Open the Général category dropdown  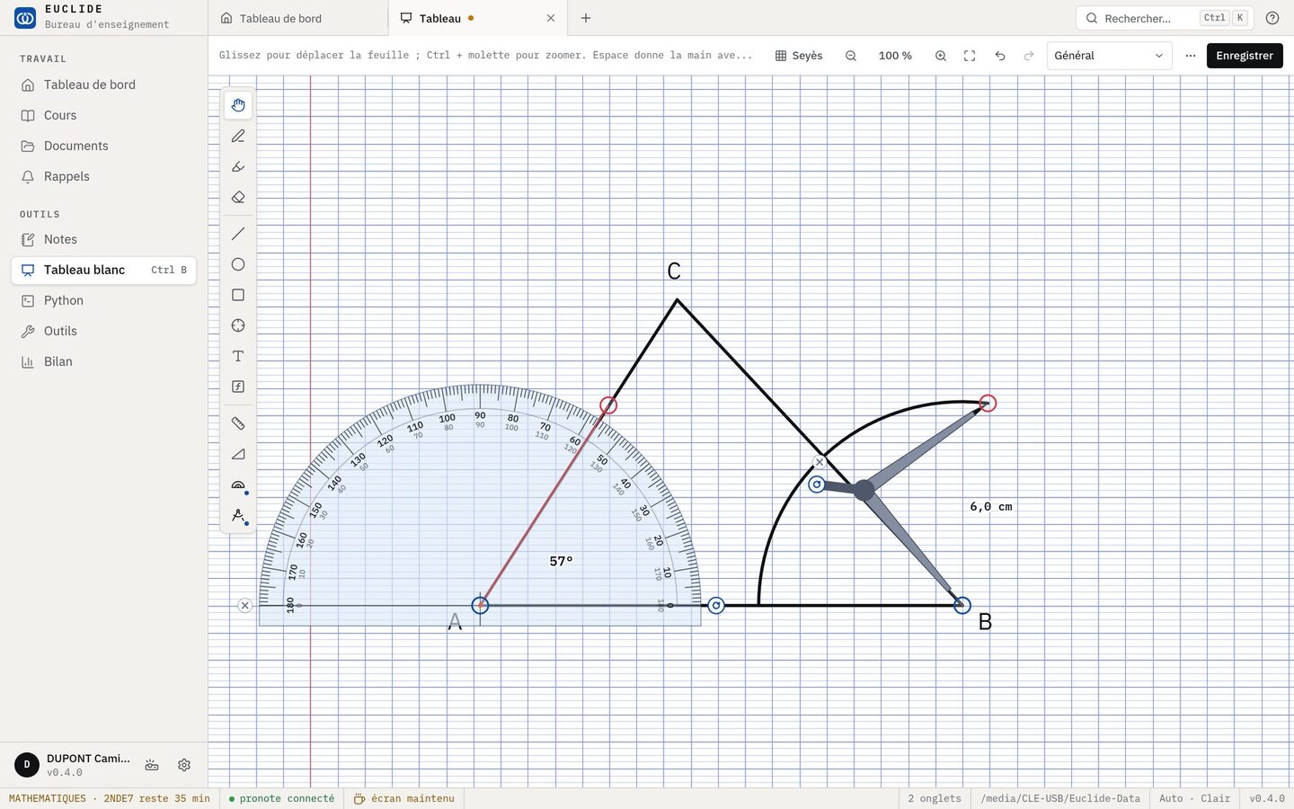pyautogui.click(x=1110, y=56)
